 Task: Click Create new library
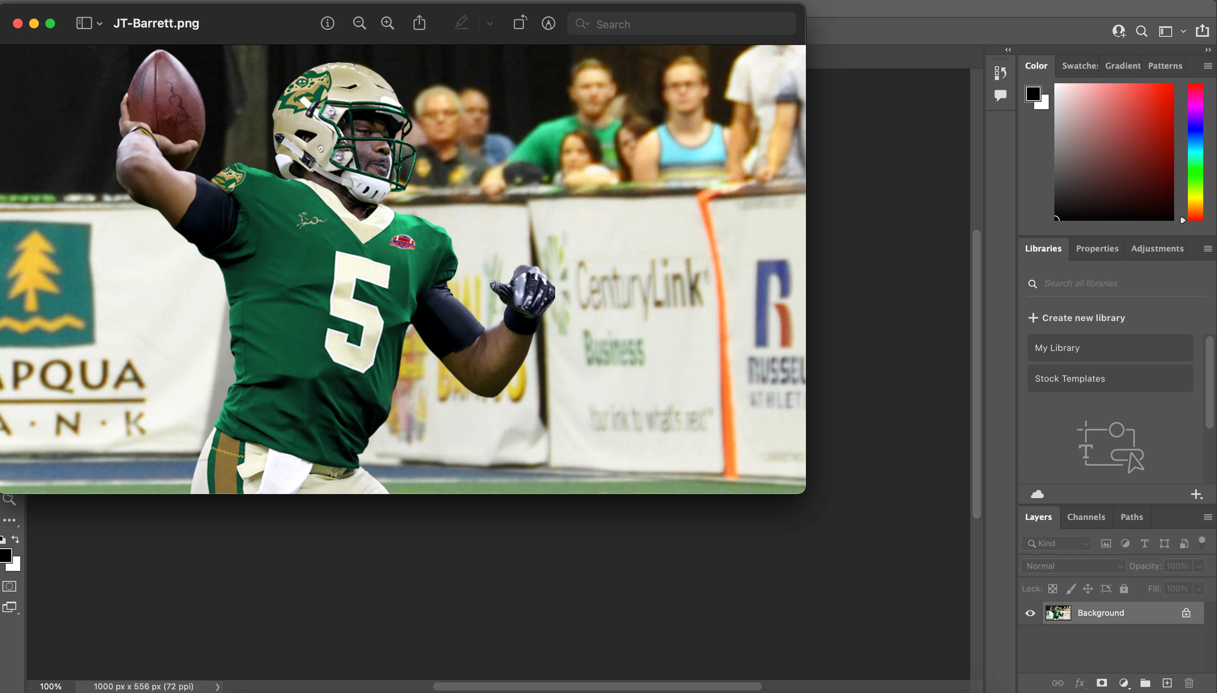coord(1076,317)
